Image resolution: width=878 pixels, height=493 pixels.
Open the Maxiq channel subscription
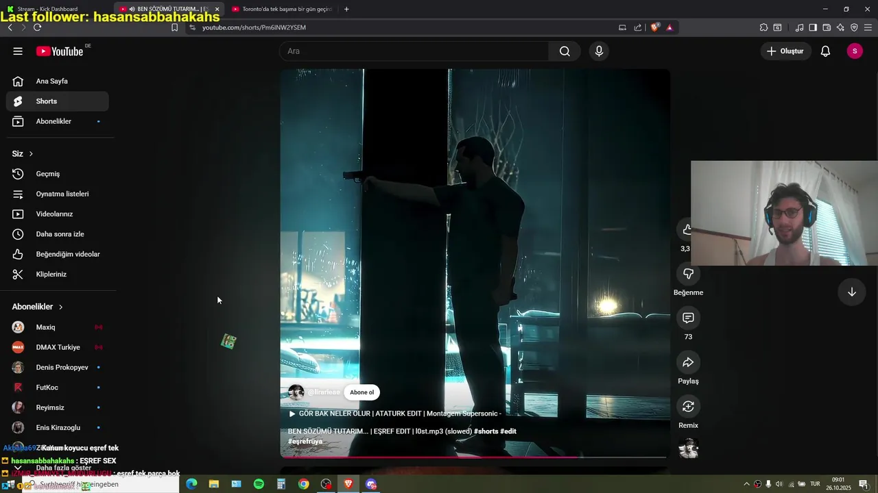pos(58,327)
